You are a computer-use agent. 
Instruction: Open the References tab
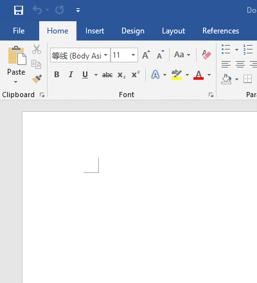220,31
